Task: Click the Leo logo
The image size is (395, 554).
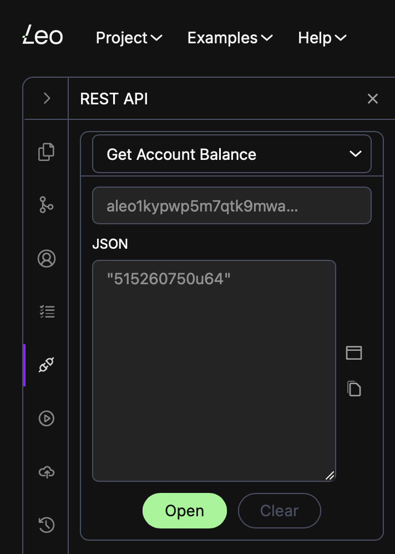Action: point(42,35)
